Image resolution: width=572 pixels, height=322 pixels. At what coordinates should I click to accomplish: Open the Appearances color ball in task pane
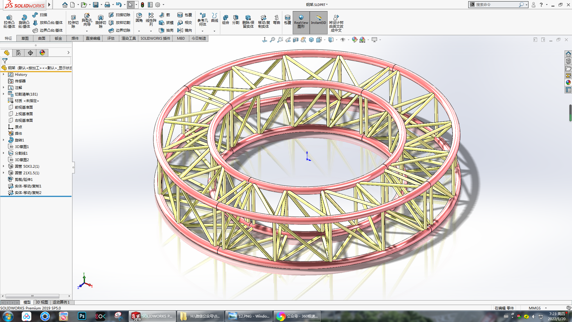[568, 83]
